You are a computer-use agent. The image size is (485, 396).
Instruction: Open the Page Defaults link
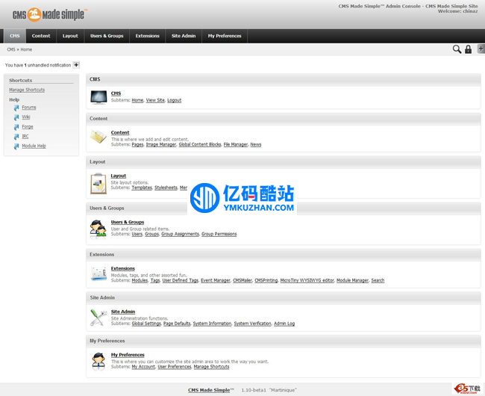click(x=177, y=324)
